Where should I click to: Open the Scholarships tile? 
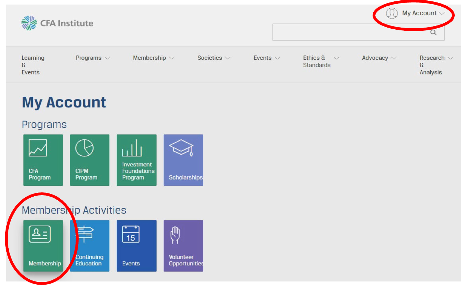click(x=183, y=160)
